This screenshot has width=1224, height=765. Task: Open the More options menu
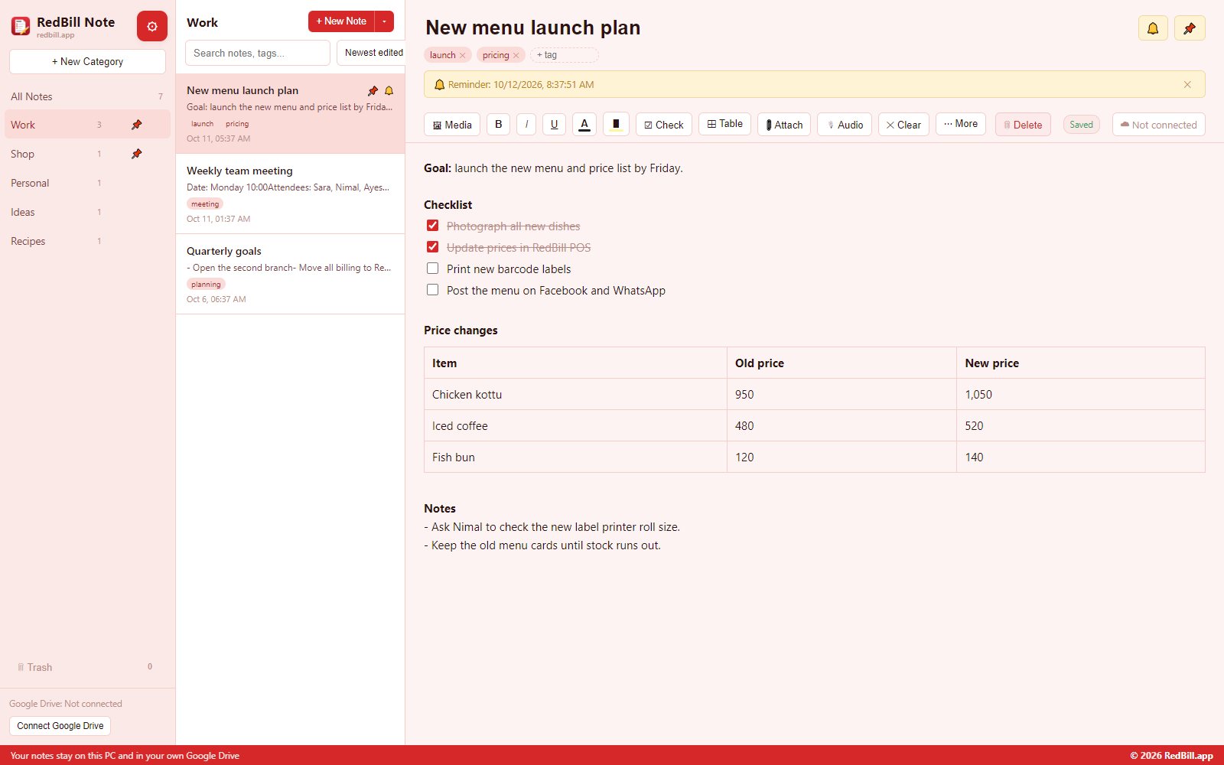tap(961, 124)
